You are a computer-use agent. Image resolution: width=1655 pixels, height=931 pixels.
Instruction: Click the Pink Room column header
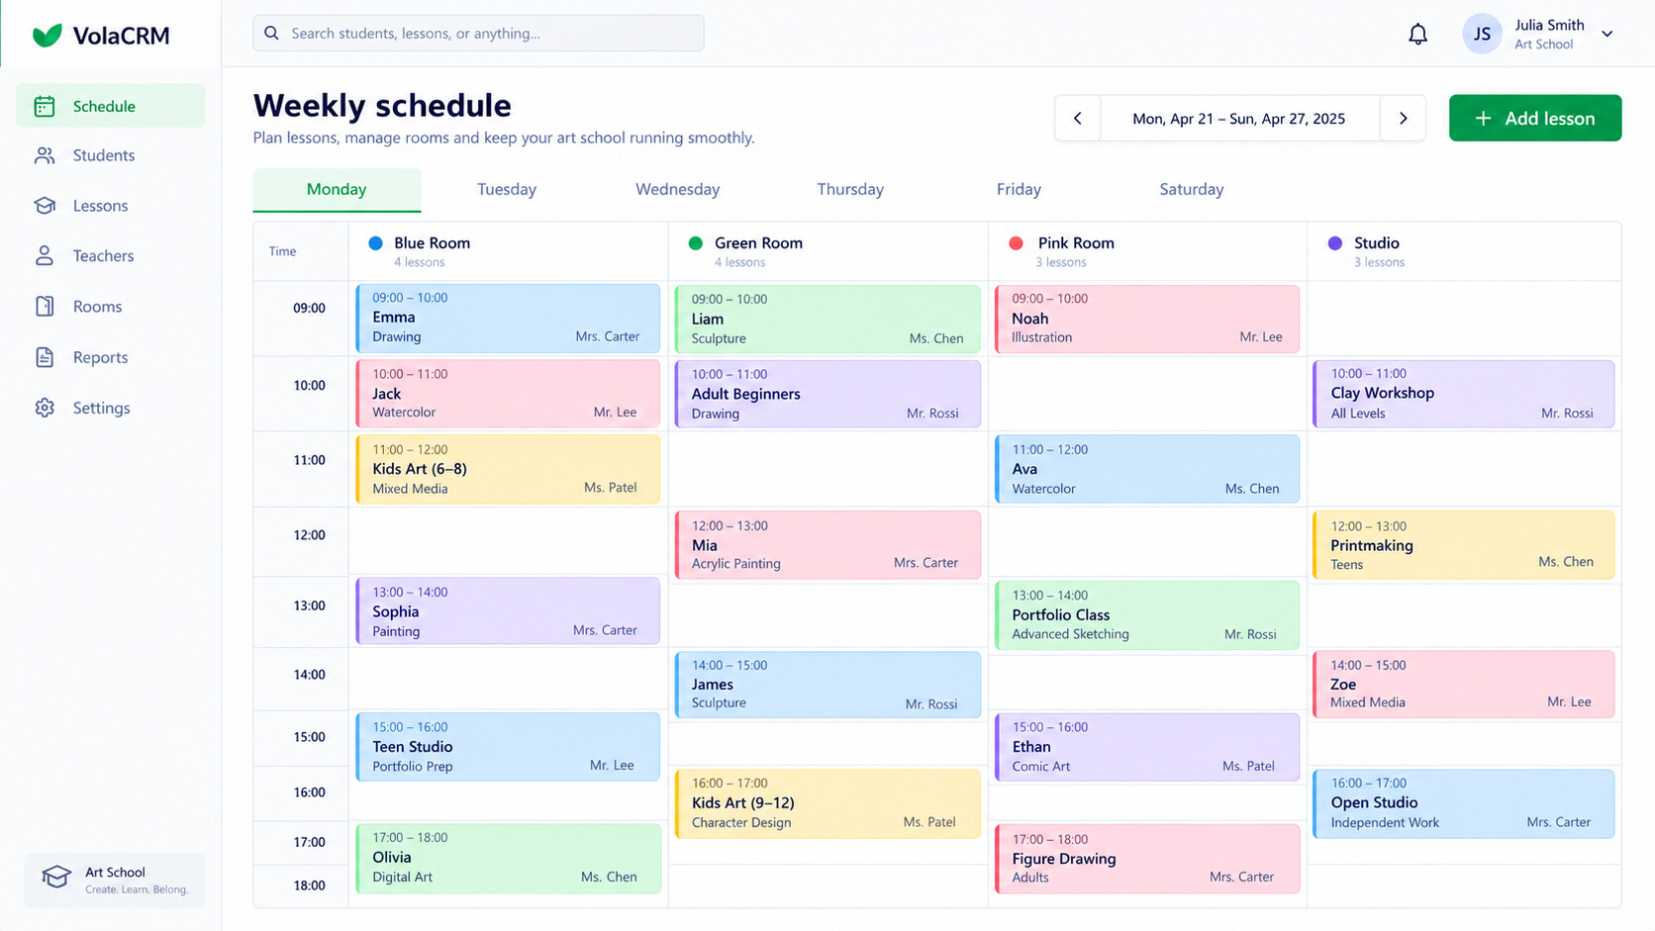(x=1147, y=251)
